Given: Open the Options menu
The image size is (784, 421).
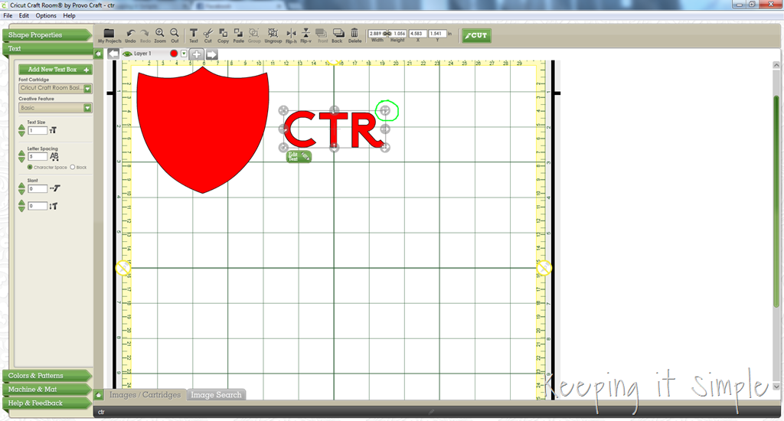Looking at the screenshot, I should (x=46, y=15).
